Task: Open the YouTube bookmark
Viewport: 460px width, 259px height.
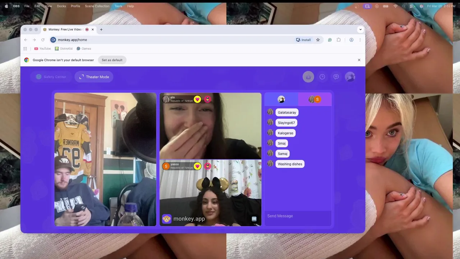Action: point(42,49)
